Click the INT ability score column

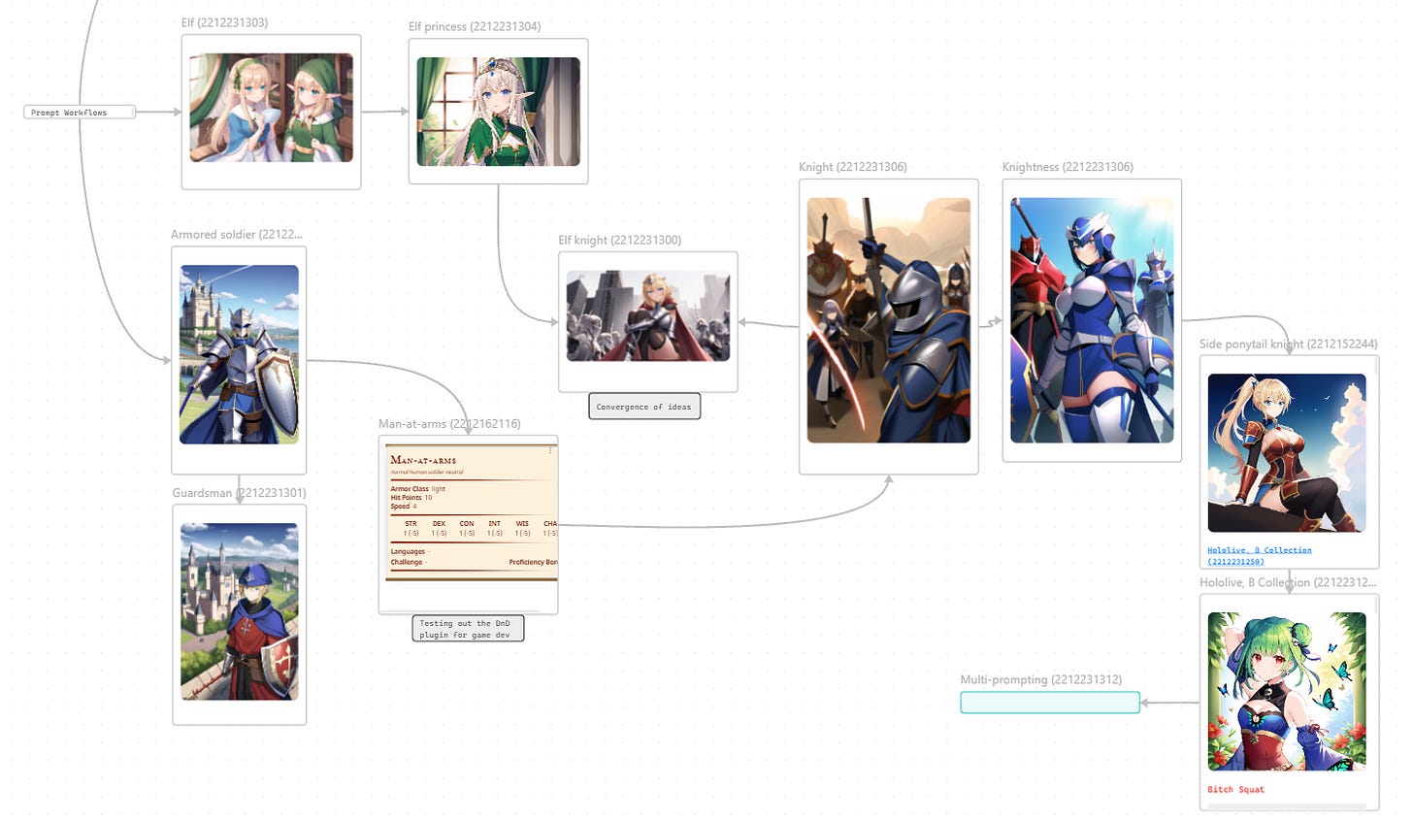[x=495, y=528]
